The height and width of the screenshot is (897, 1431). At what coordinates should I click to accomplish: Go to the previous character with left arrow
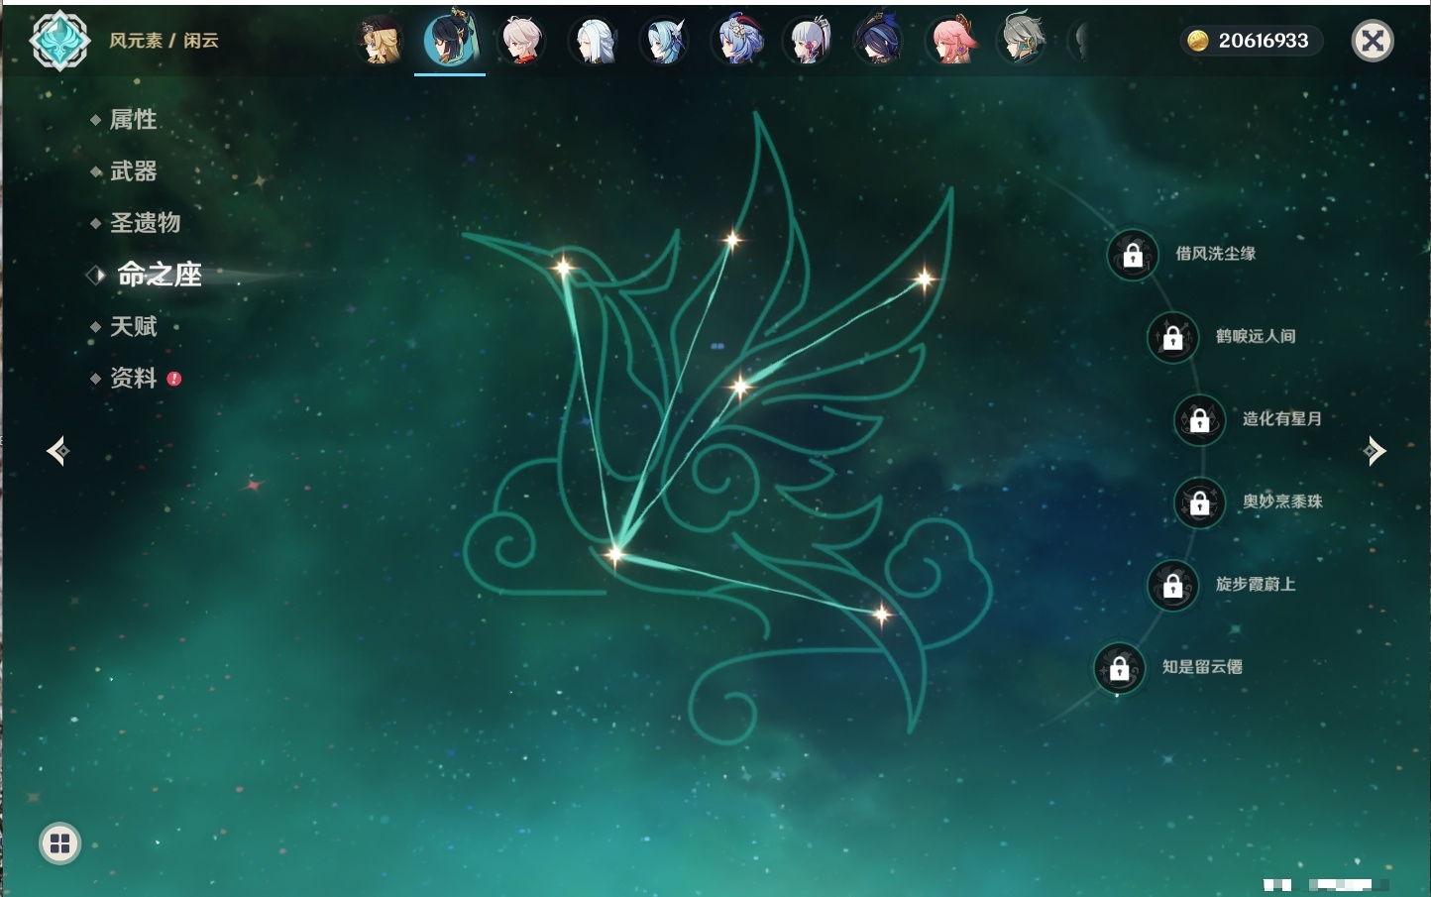tap(57, 451)
